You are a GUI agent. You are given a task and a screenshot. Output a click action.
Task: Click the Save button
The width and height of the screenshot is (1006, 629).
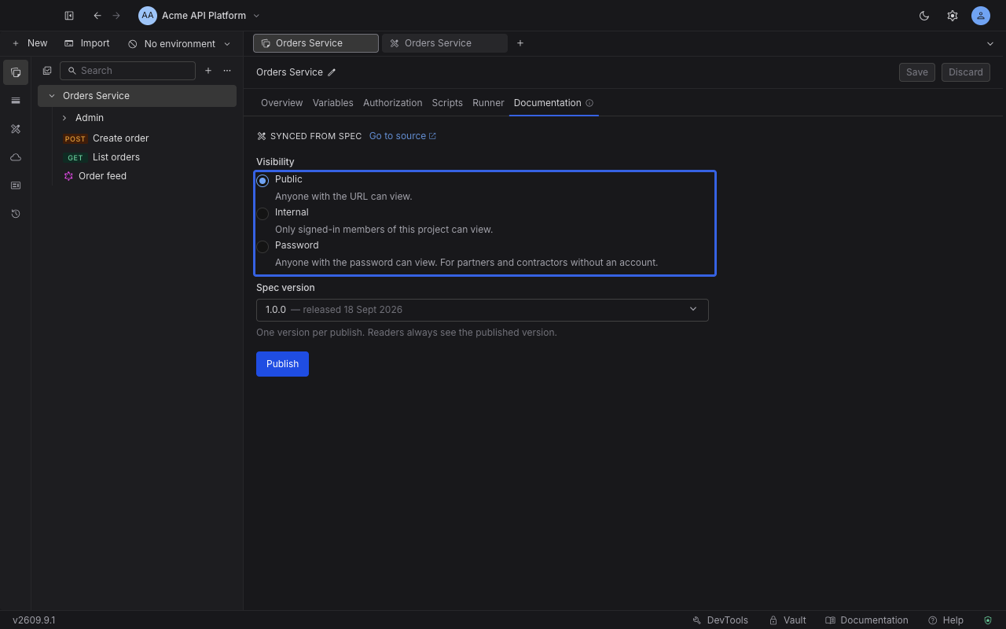(x=917, y=72)
